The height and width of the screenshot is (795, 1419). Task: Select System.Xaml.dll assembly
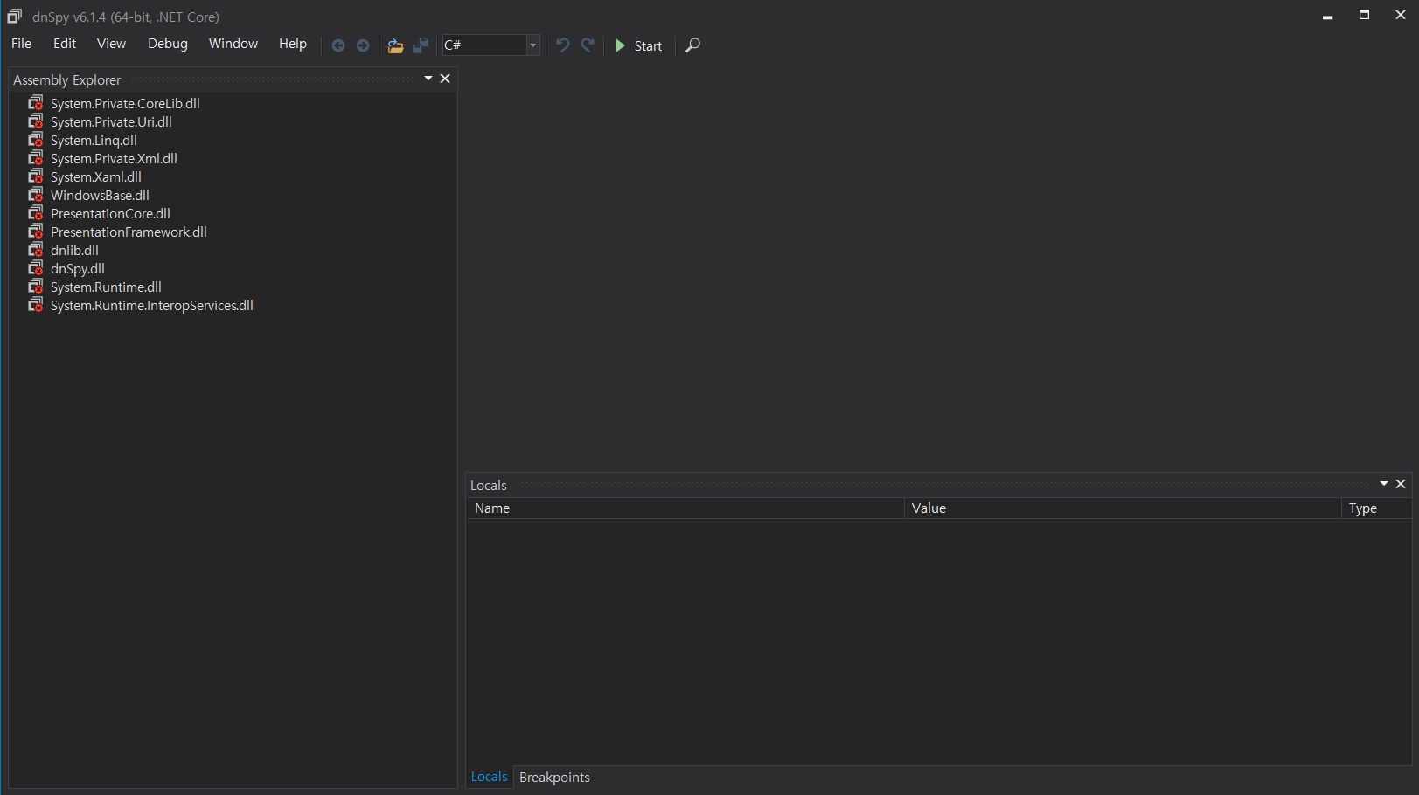96,176
